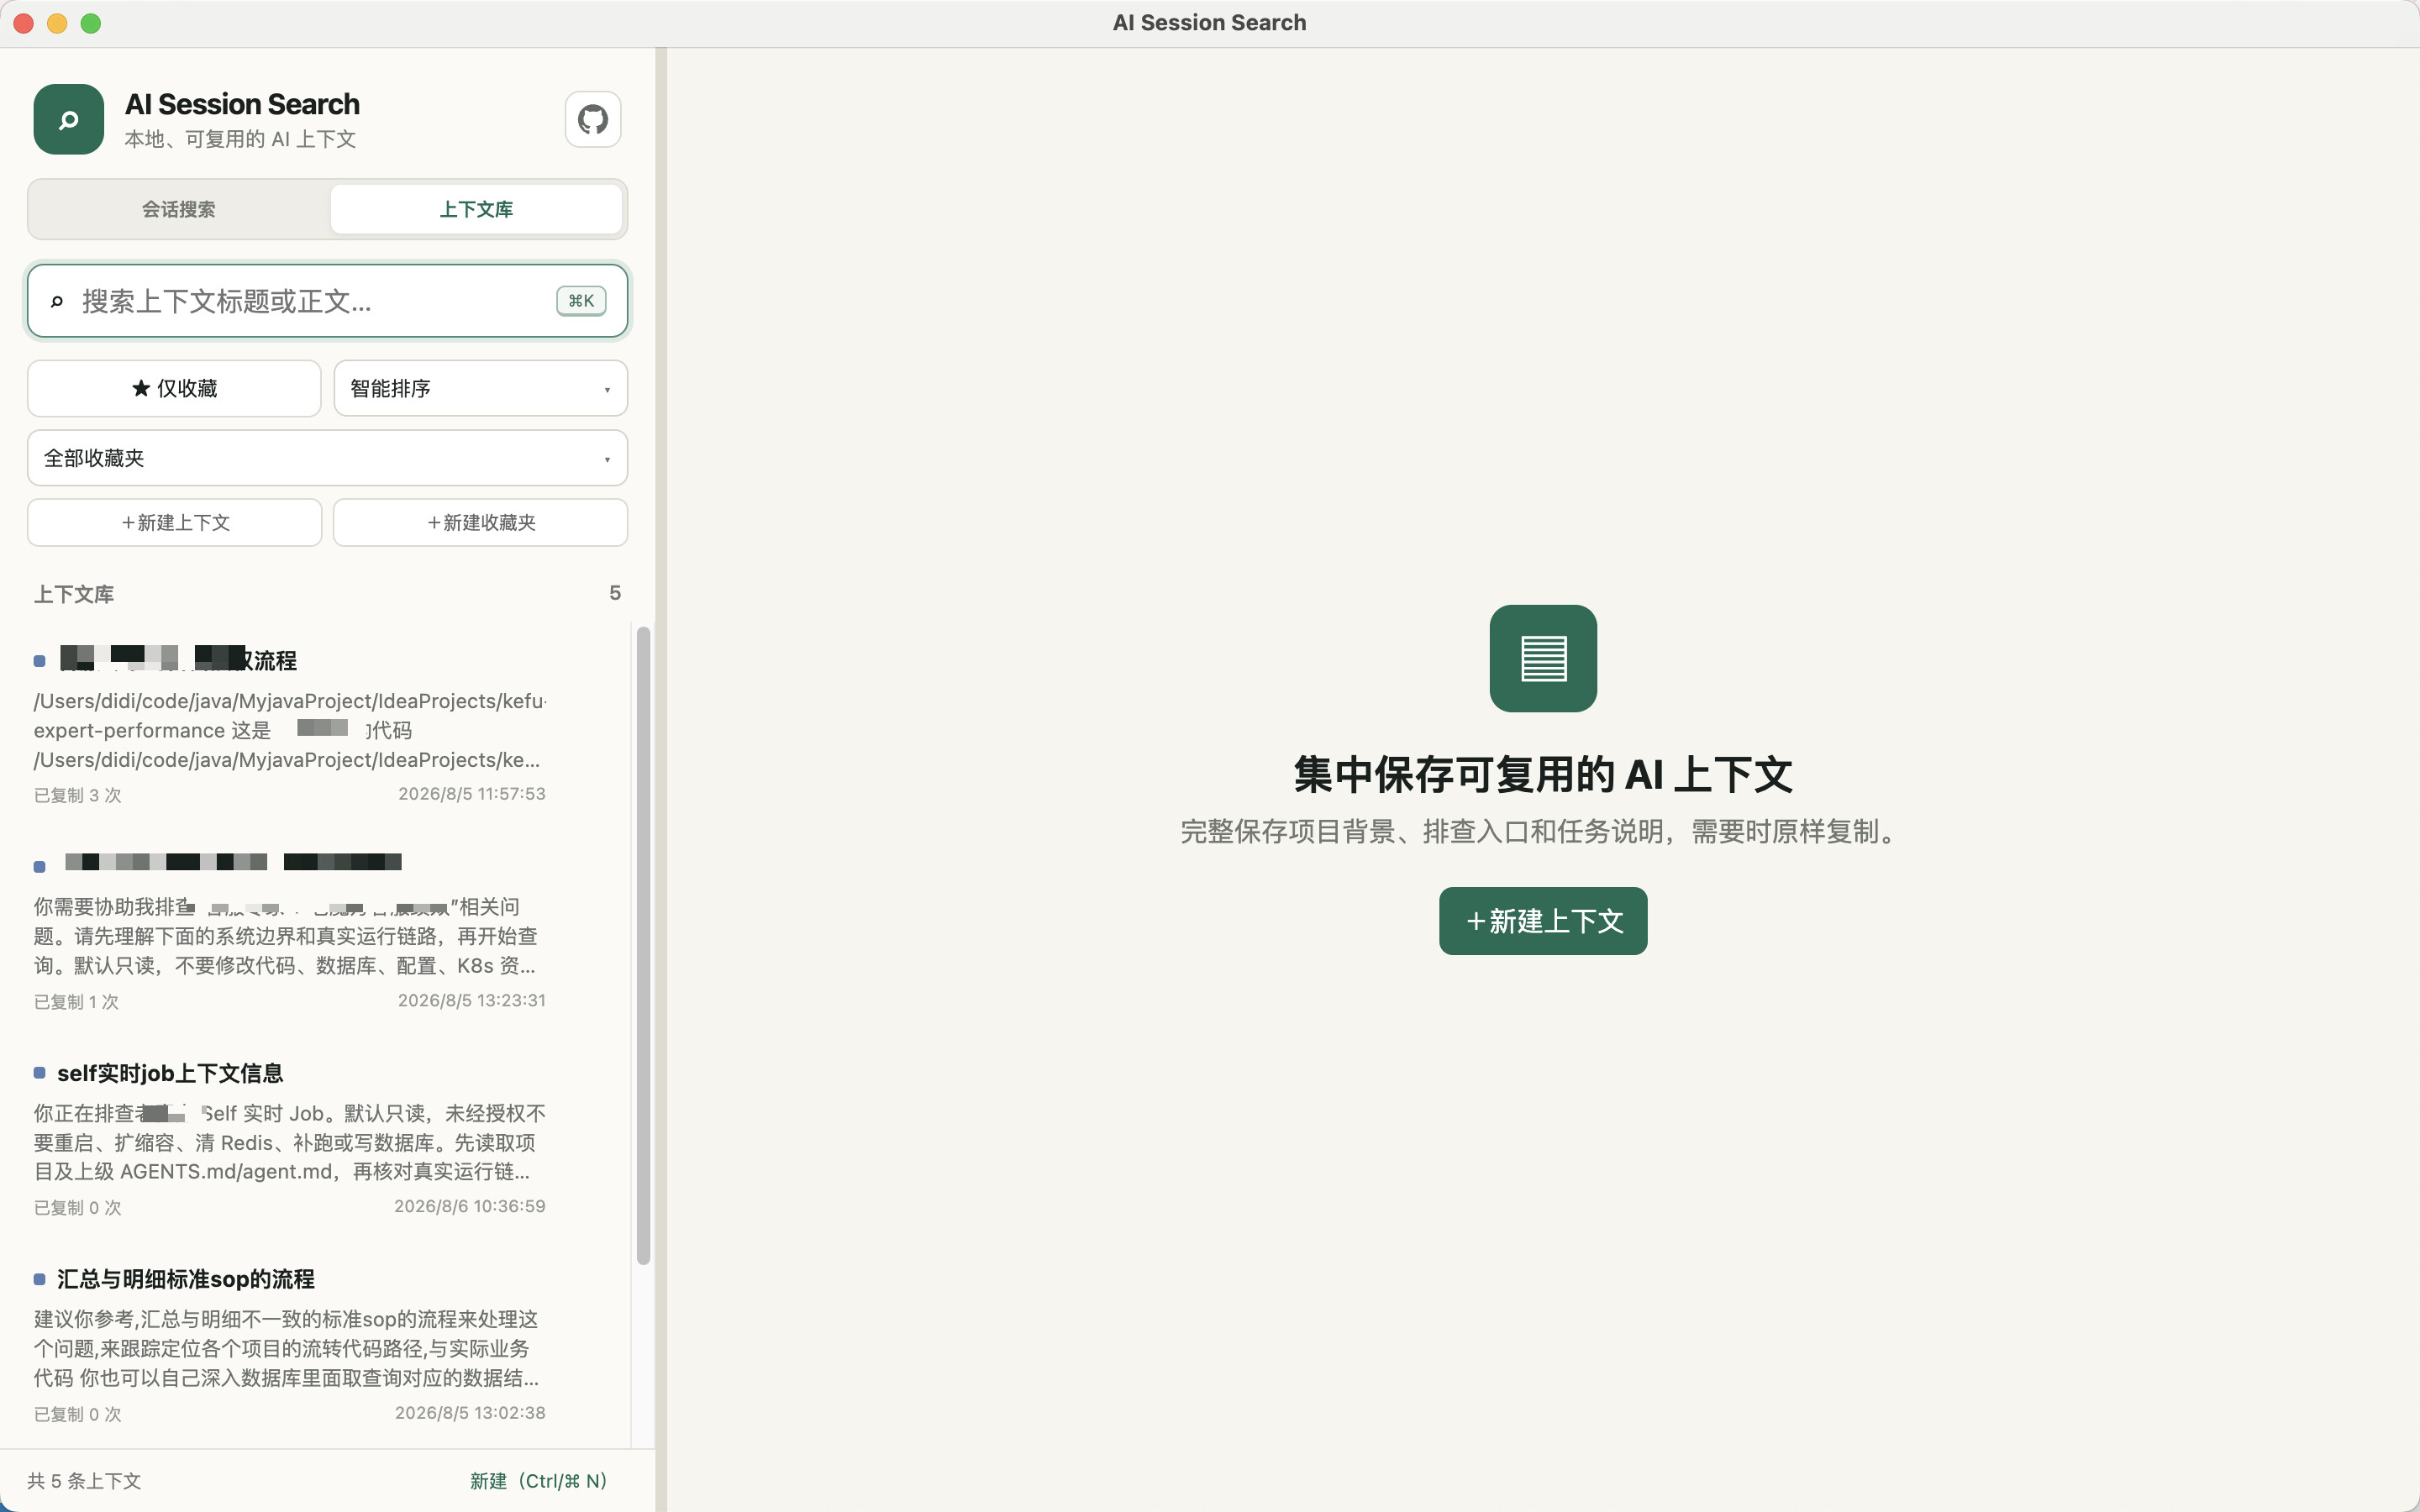Expand the 全部收藏夹 folder dropdown
The height and width of the screenshot is (1512, 2420).
pos(328,458)
